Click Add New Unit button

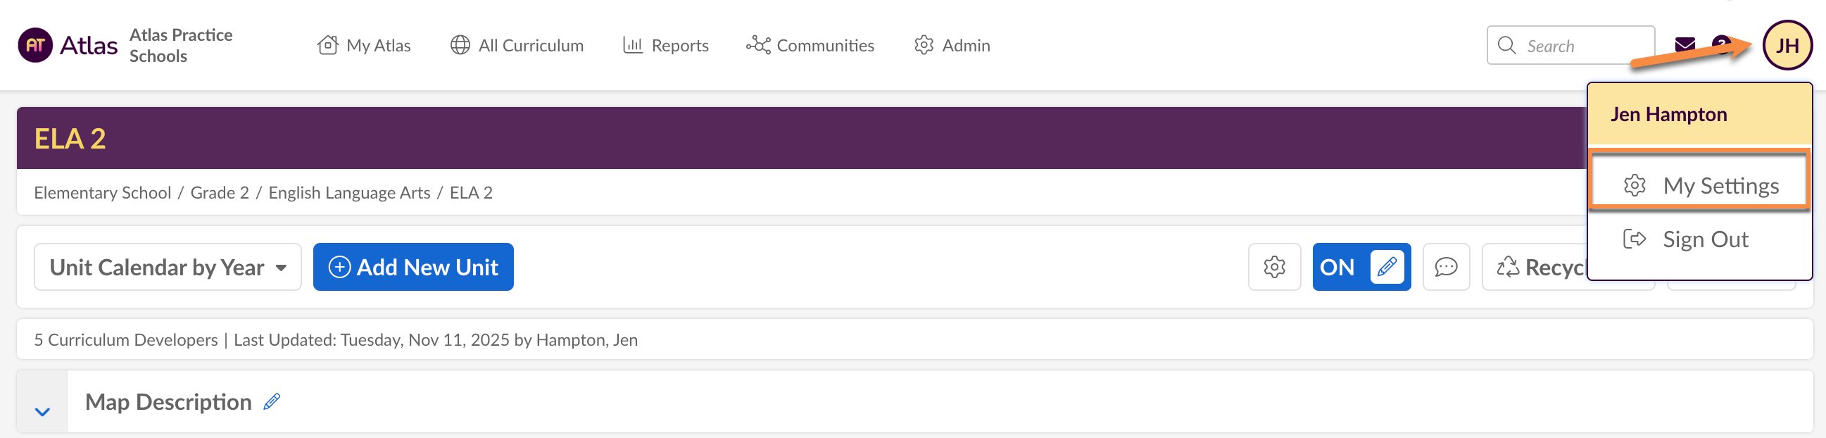tap(413, 267)
